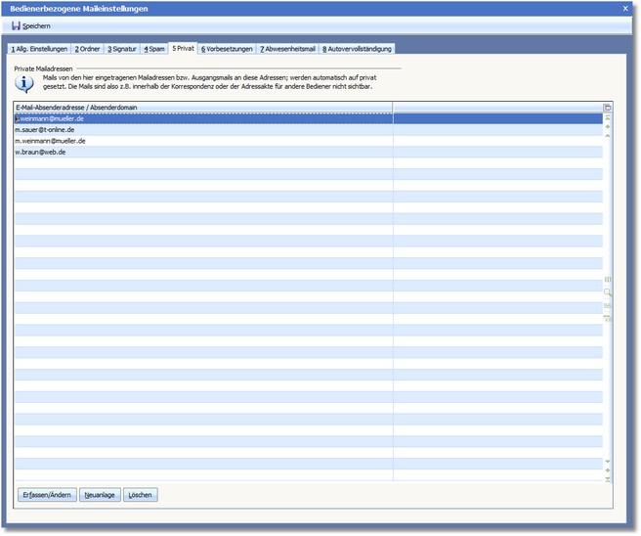Open the Autovervollständigung tab

[x=358, y=48]
